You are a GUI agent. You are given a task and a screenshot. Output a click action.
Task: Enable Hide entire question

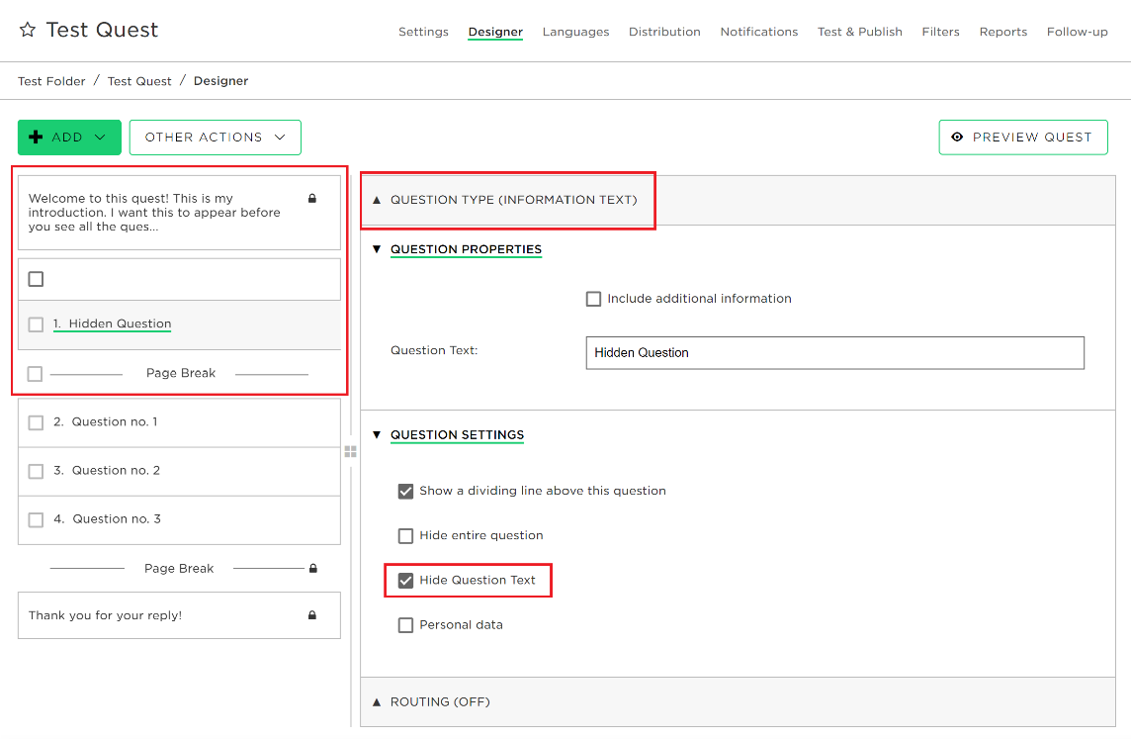(406, 536)
